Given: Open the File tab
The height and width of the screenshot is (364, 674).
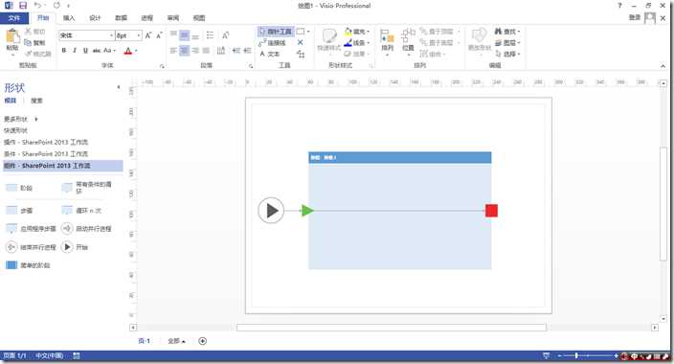Looking at the screenshot, I should click(x=14, y=17).
